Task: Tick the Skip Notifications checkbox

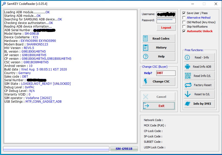Action: click(184, 27)
